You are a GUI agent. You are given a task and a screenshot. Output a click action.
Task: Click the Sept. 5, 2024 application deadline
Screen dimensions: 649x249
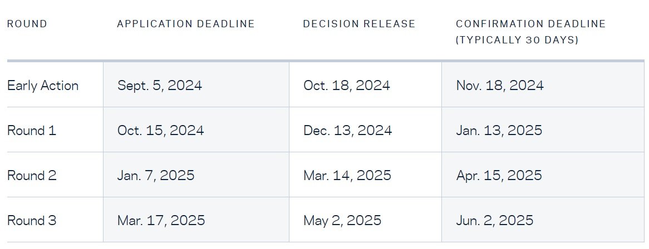point(160,86)
